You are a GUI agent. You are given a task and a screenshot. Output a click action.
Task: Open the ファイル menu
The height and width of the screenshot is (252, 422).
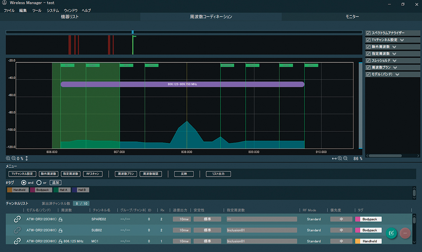[x=9, y=10]
